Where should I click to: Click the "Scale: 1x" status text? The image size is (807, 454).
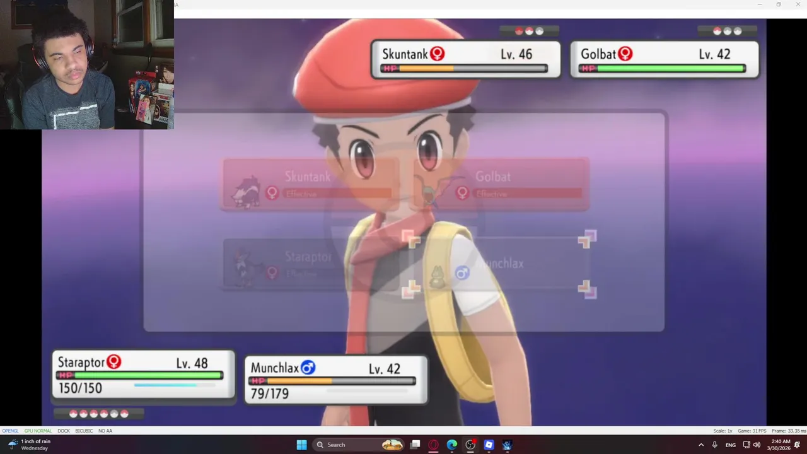click(x=723, y=431)
